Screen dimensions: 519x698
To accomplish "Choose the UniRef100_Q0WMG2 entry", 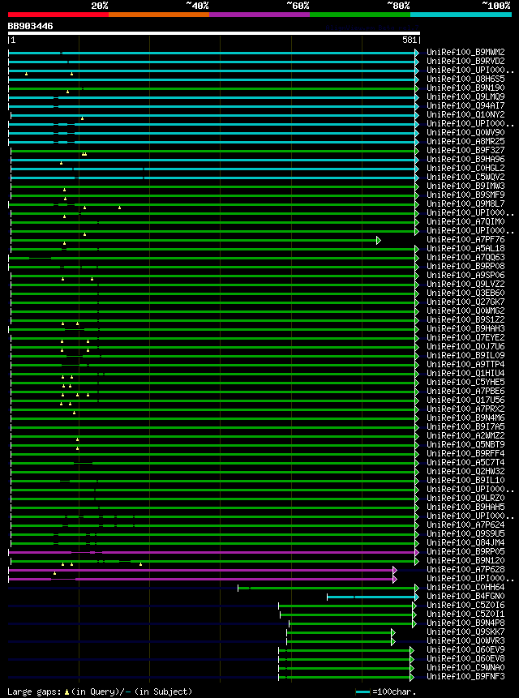I will [x=465, y=310].
